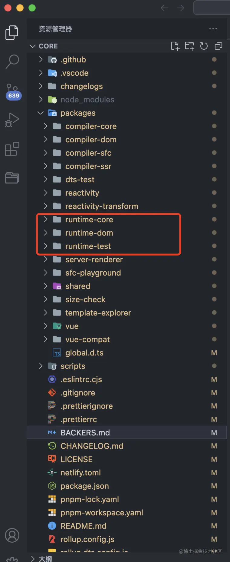Click the LICENSE certificate icon

pos(52,459)
